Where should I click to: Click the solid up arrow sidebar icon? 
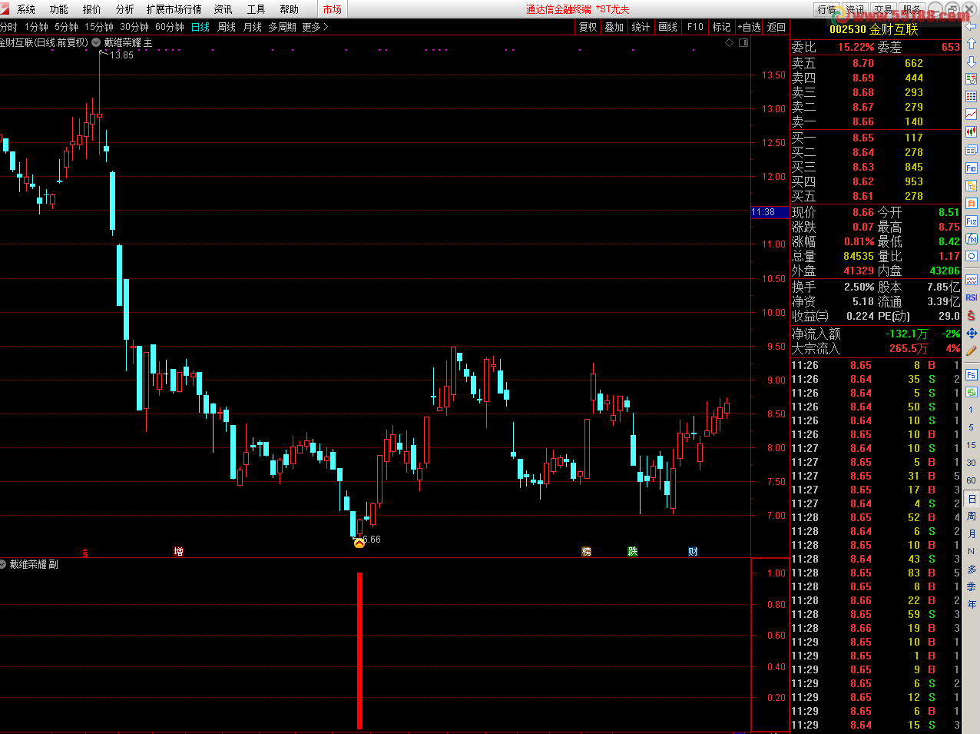[x=972, y=44]
